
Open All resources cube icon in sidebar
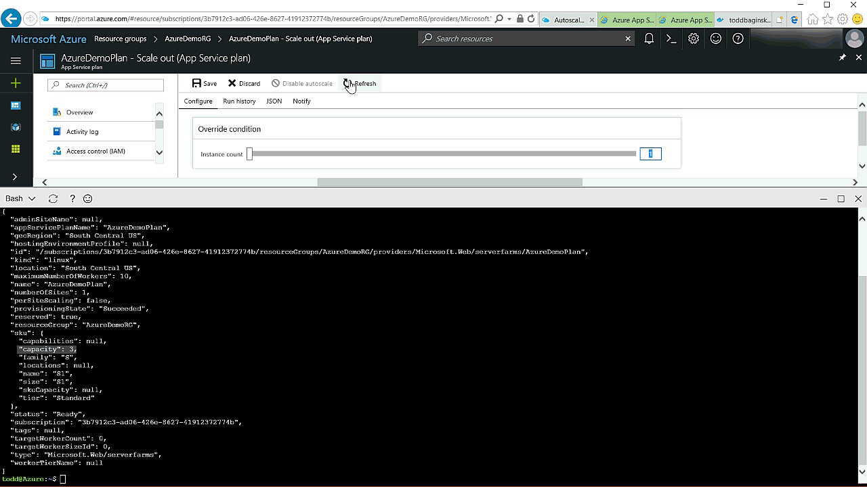click(x=16, y=127)
